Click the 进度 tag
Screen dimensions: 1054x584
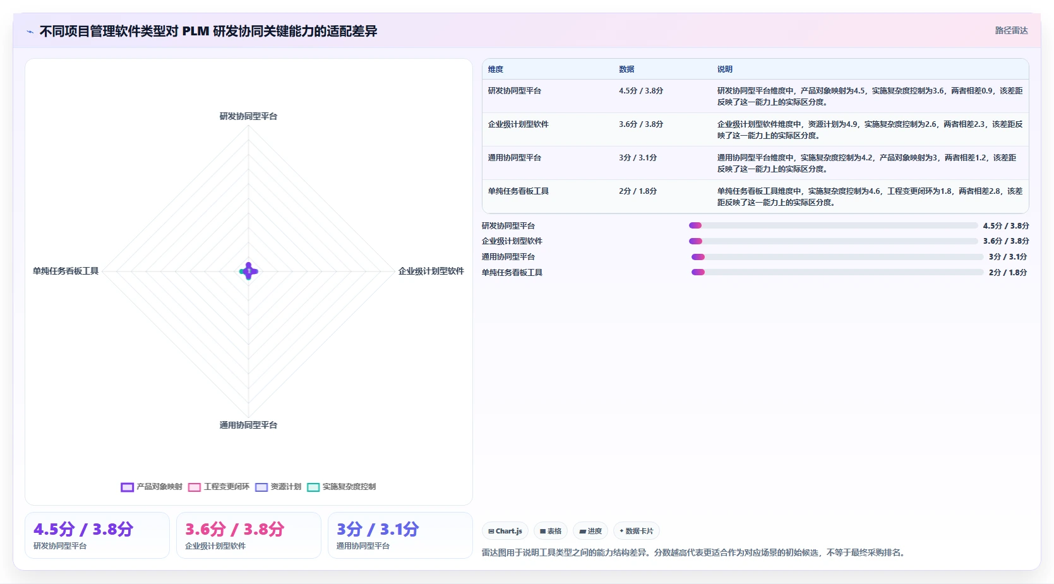pos(590,531)
